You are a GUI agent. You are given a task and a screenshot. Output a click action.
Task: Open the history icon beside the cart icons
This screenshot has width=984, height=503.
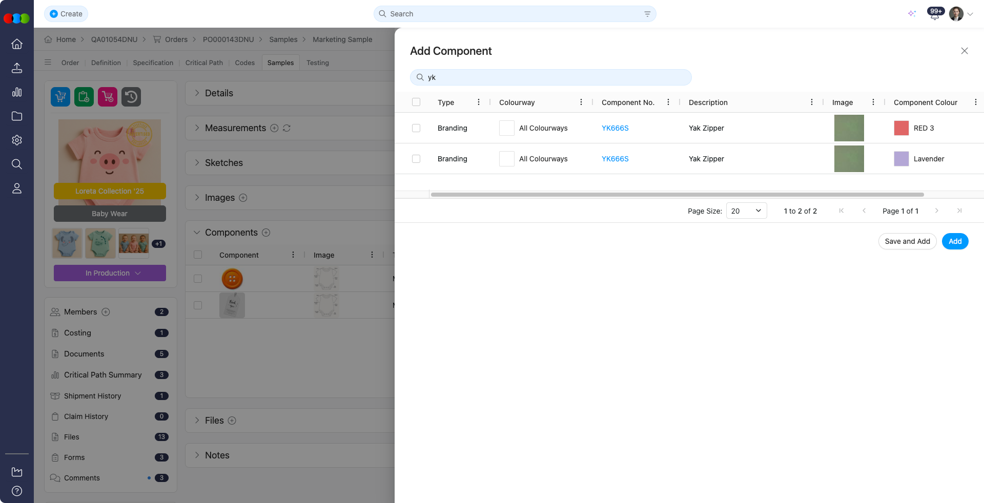click(131, 97)
